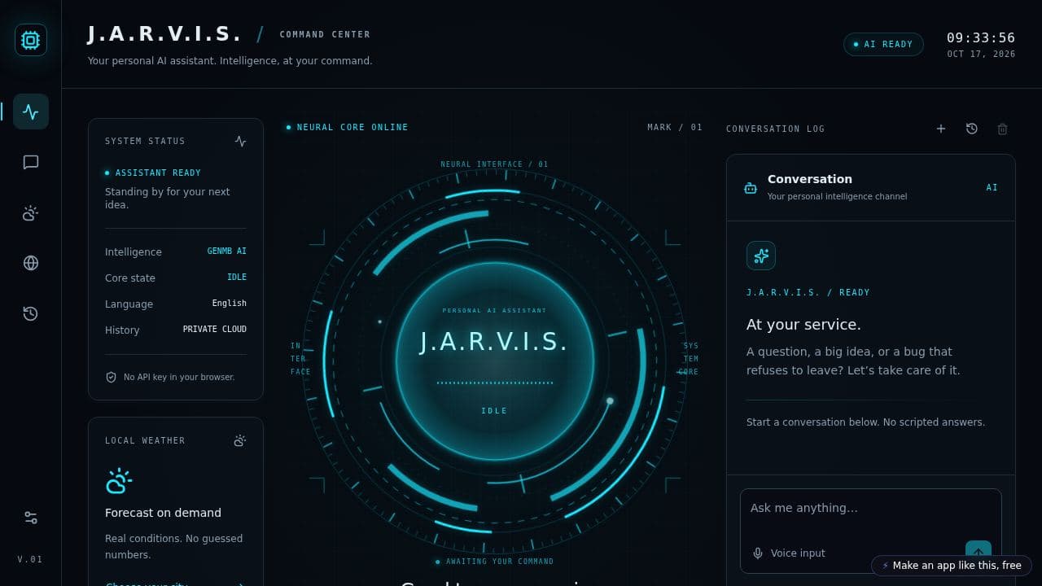Click the AWAITING YOUR COMMAND text

coord(500,562)
